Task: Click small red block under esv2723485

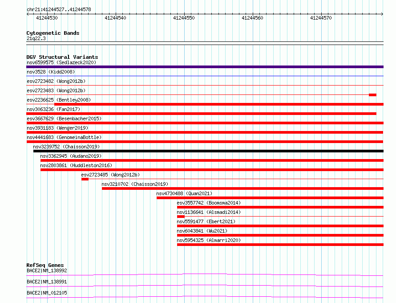Action: coord(85,179)
